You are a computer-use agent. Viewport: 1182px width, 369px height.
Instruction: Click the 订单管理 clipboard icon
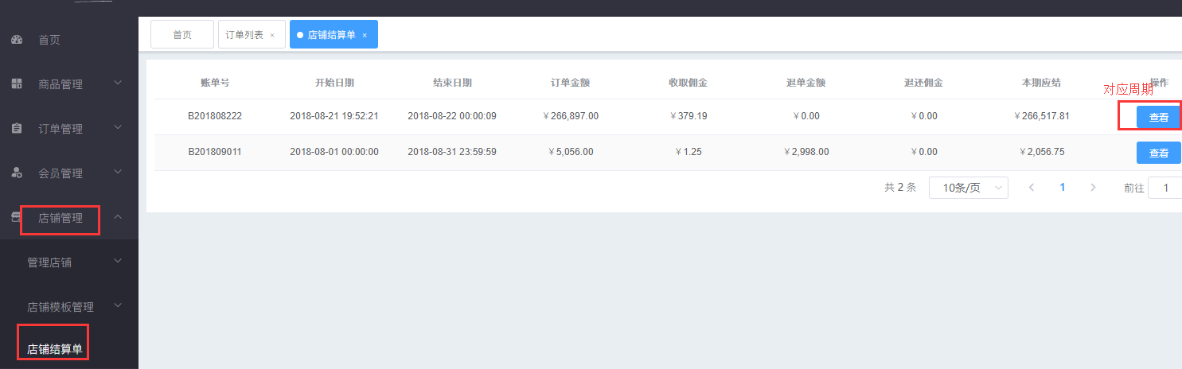16,129
